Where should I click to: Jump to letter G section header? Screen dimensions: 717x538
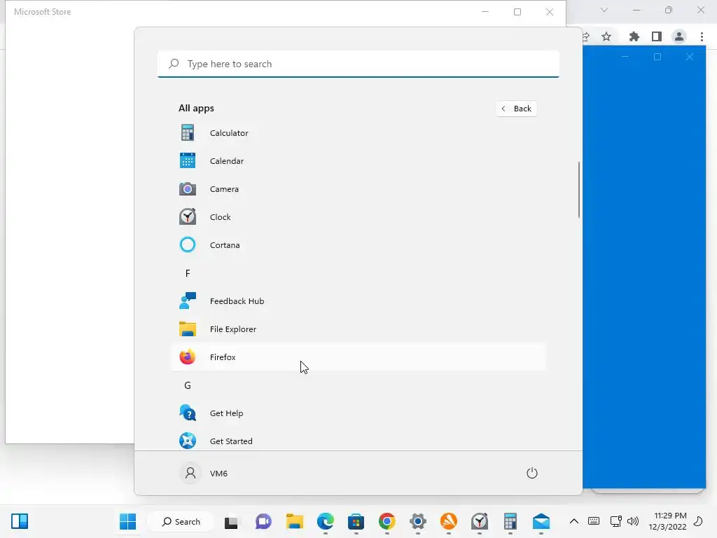point(188,385)
